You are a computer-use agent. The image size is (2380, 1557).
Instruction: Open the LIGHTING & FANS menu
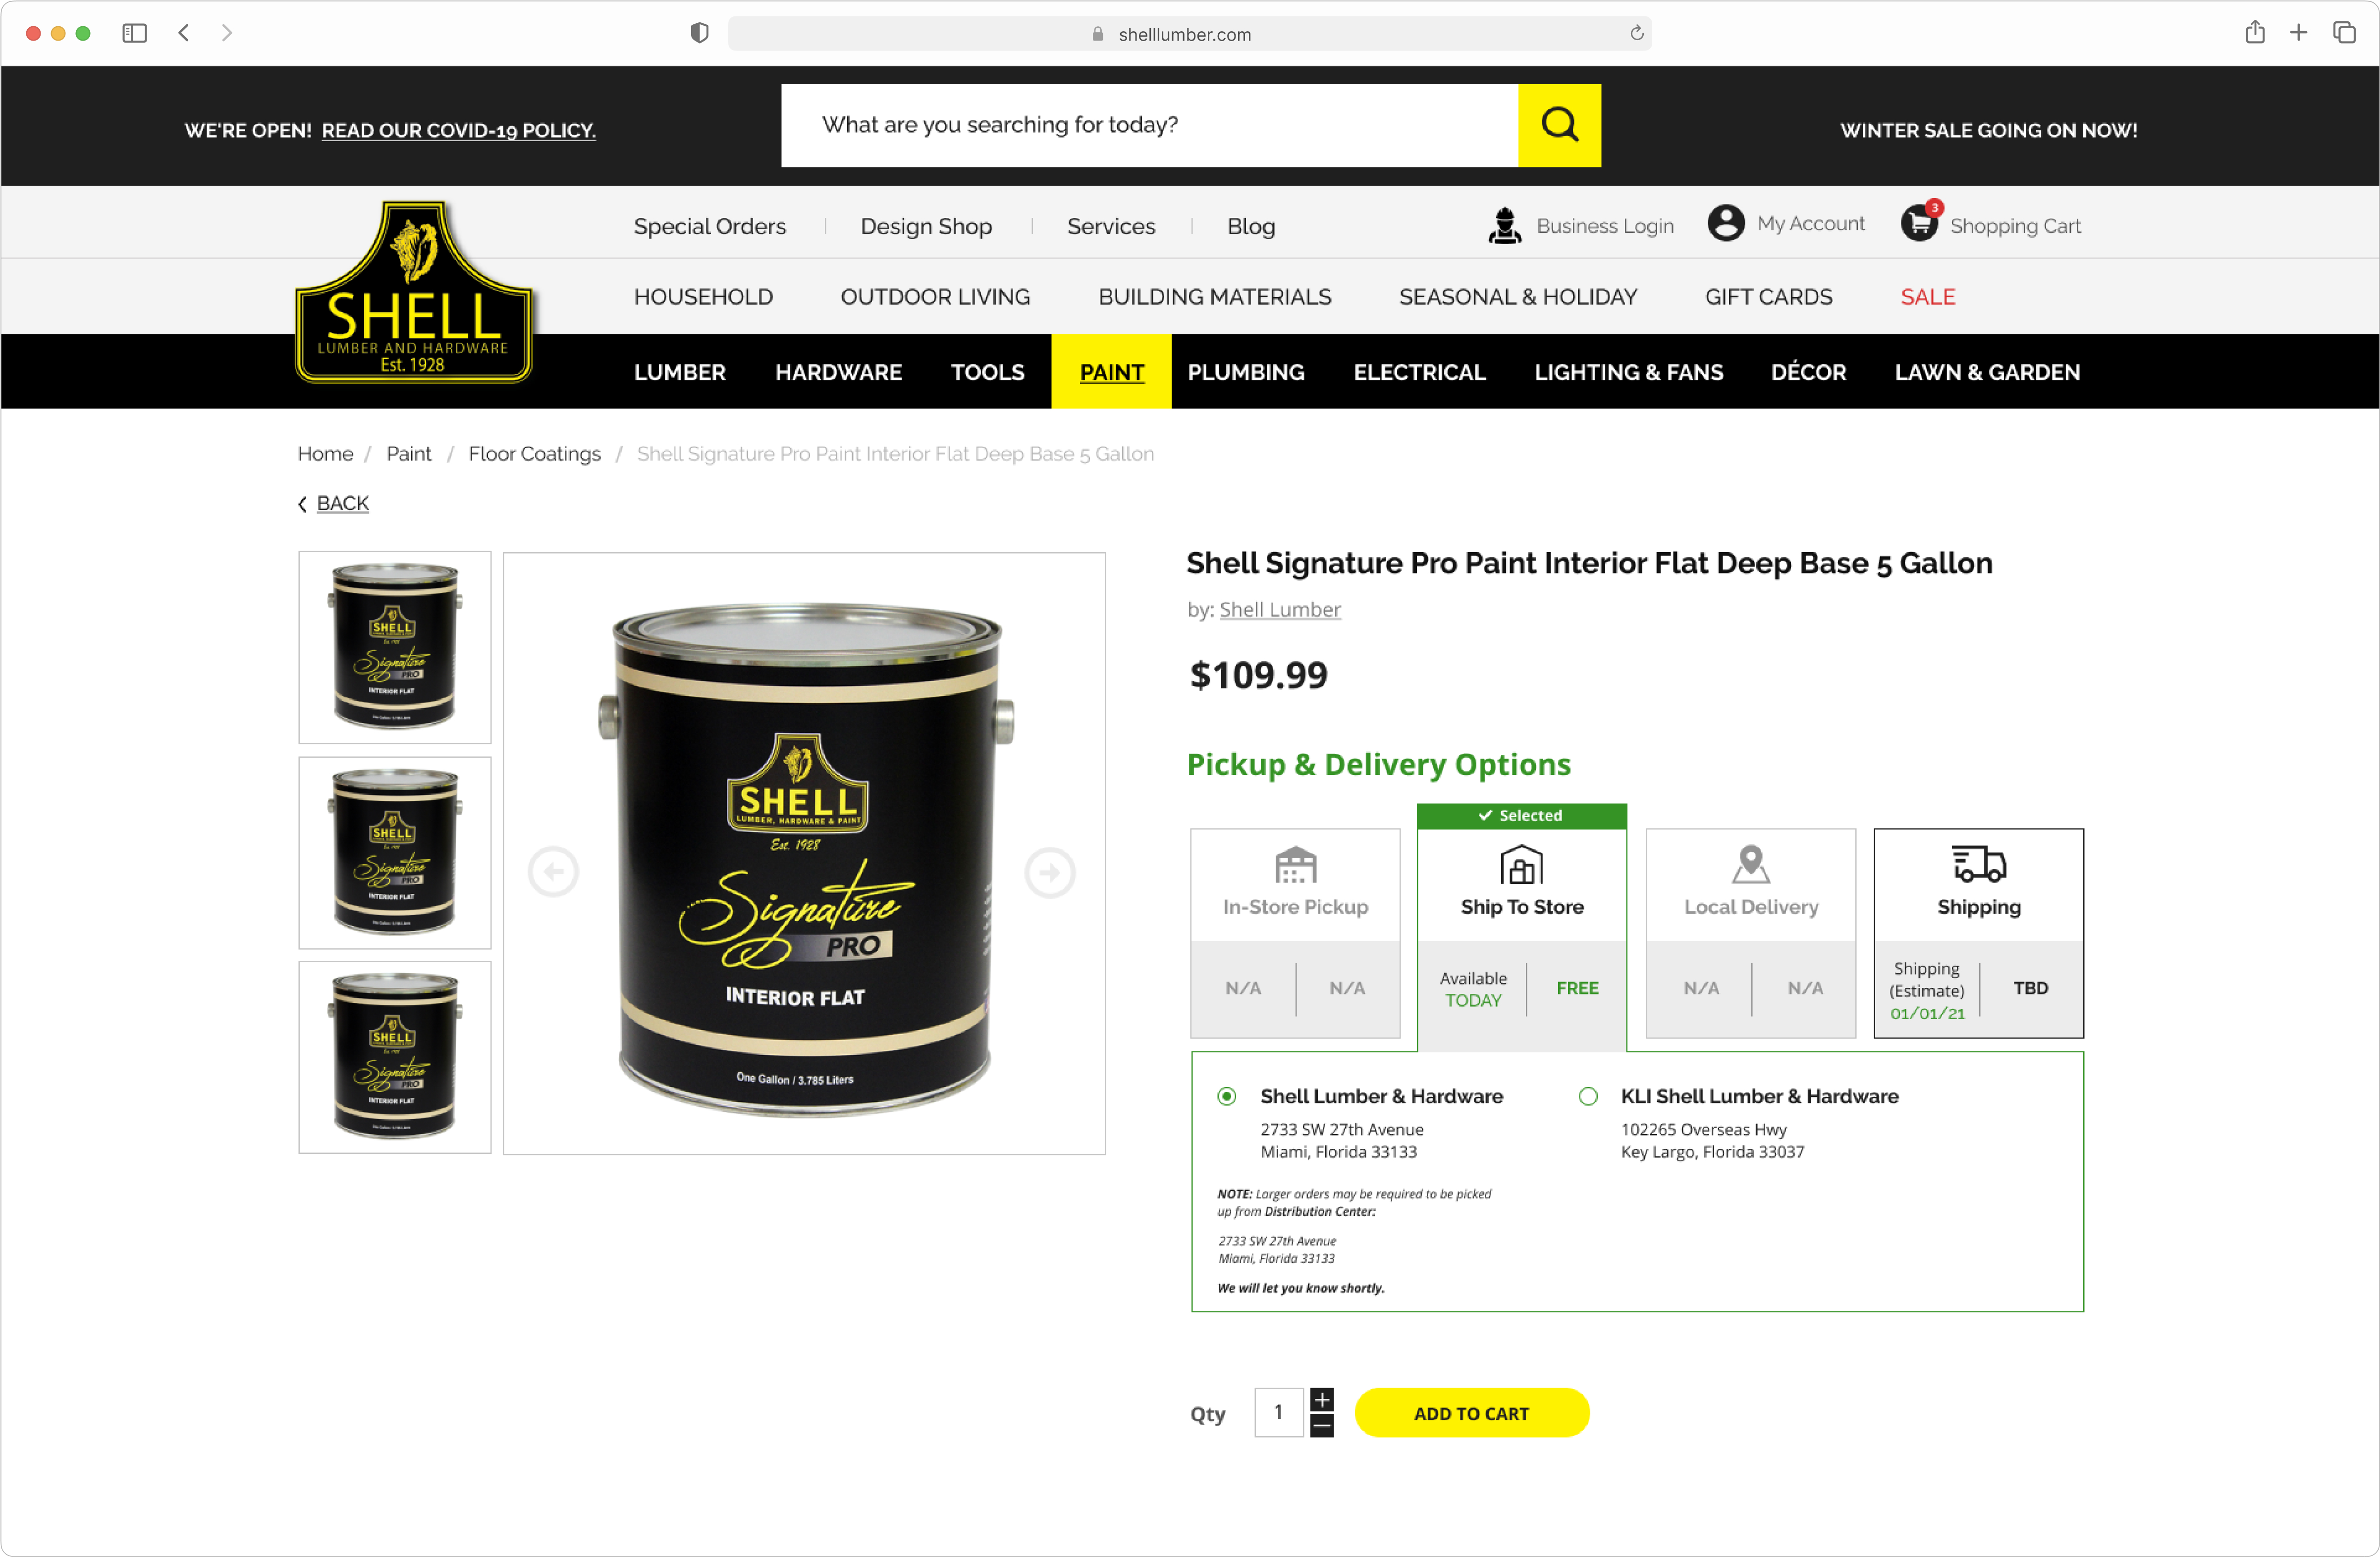click(x=1628, y=372)
